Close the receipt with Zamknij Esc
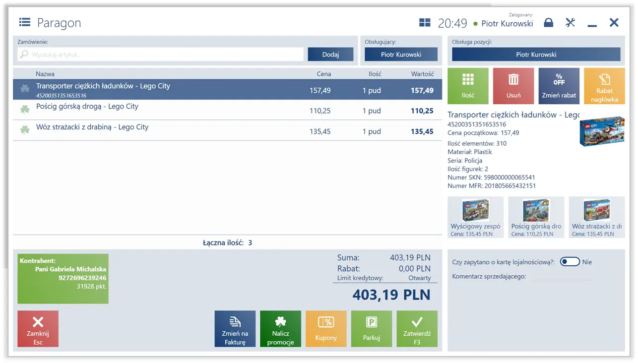Viewport: 638px width, 363px height. tap(38, 329)
